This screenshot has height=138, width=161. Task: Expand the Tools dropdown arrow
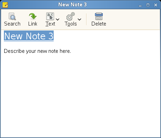tap(79, 19)
